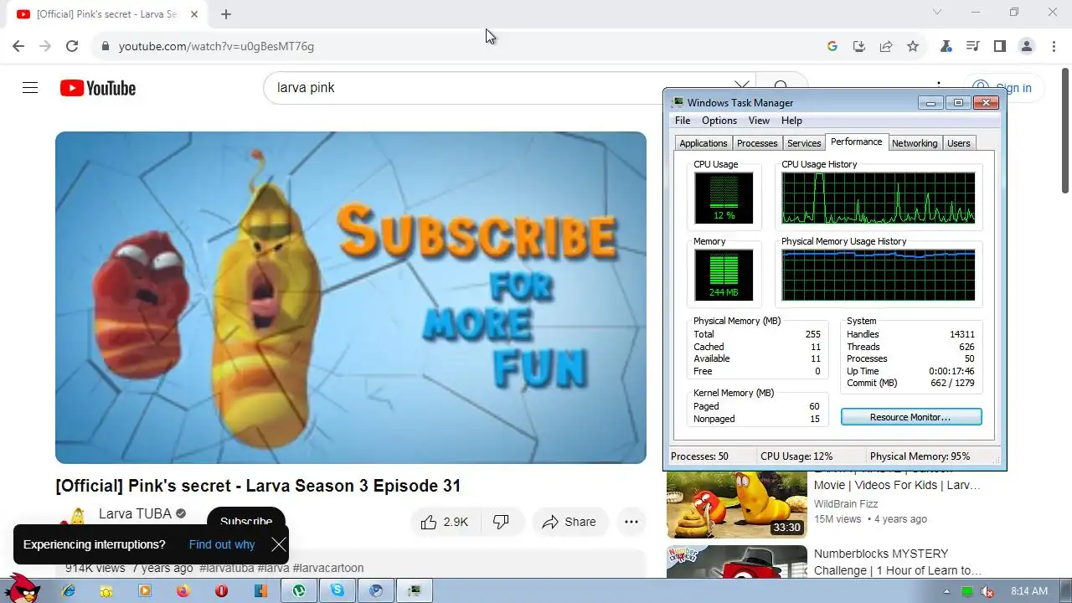Click the YouTube logo

click(98, 88)
